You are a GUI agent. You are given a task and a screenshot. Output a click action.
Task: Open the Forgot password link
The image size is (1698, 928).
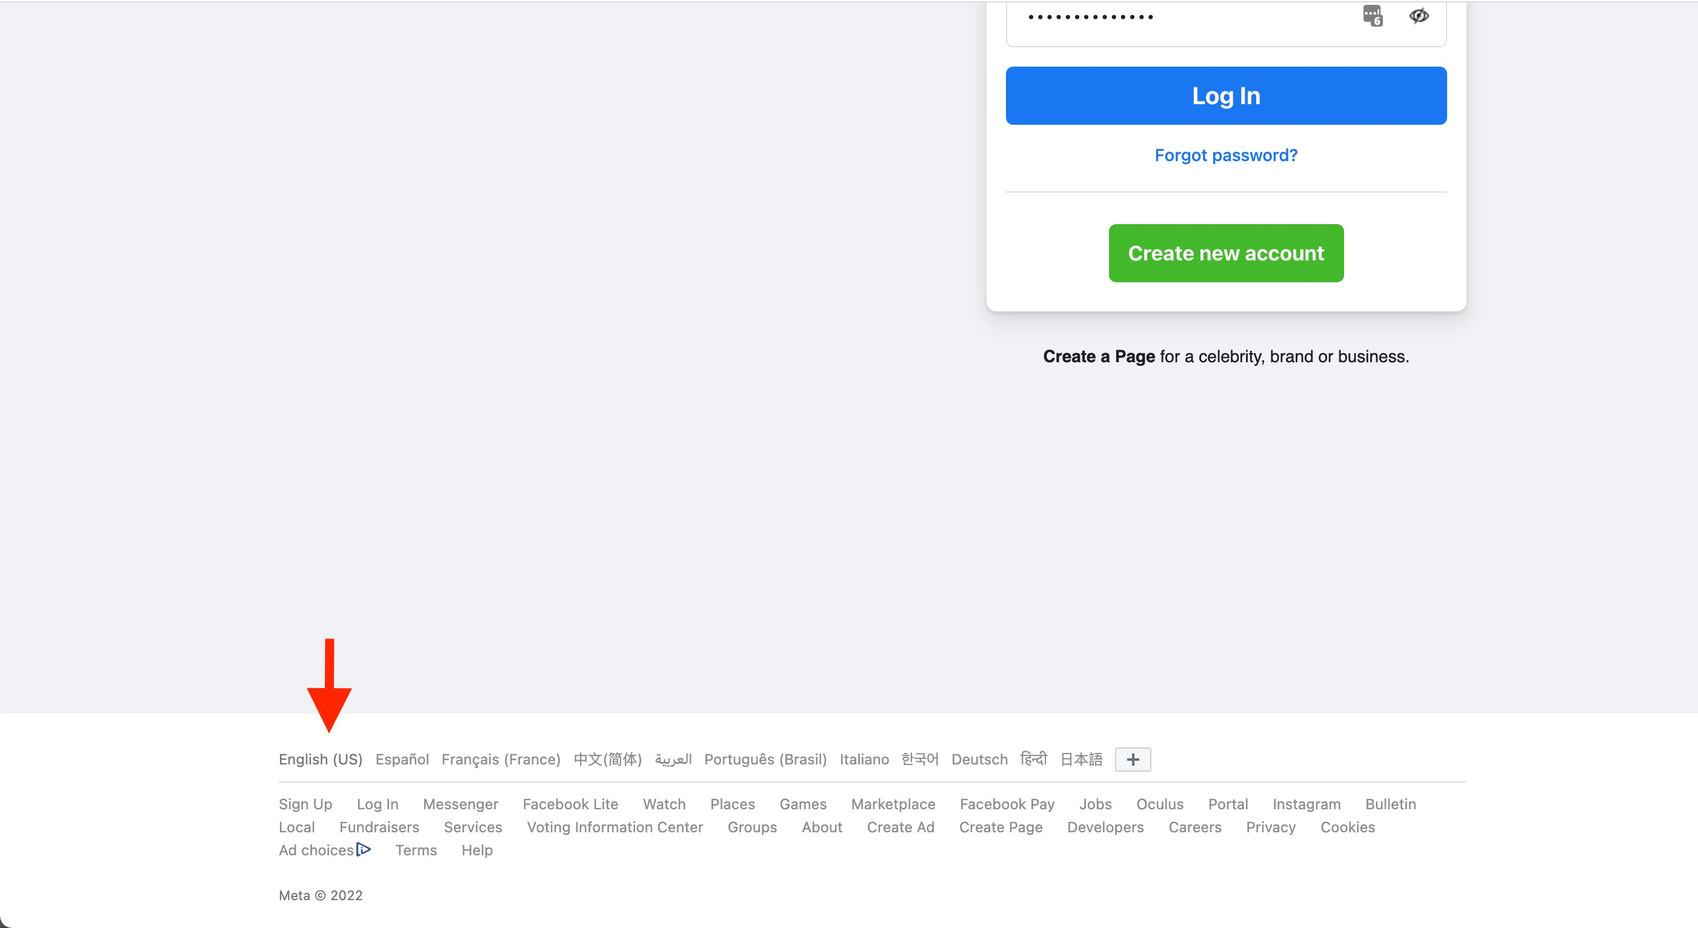(x=1225, y=156)
